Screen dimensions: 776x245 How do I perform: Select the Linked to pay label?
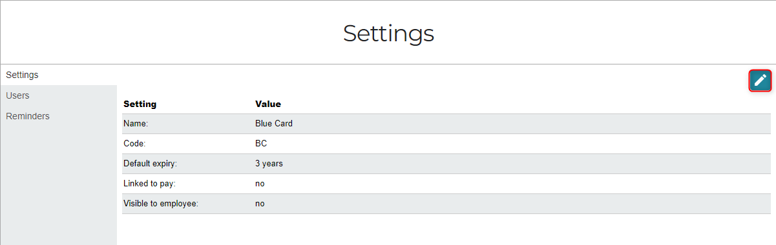(149, 184)
